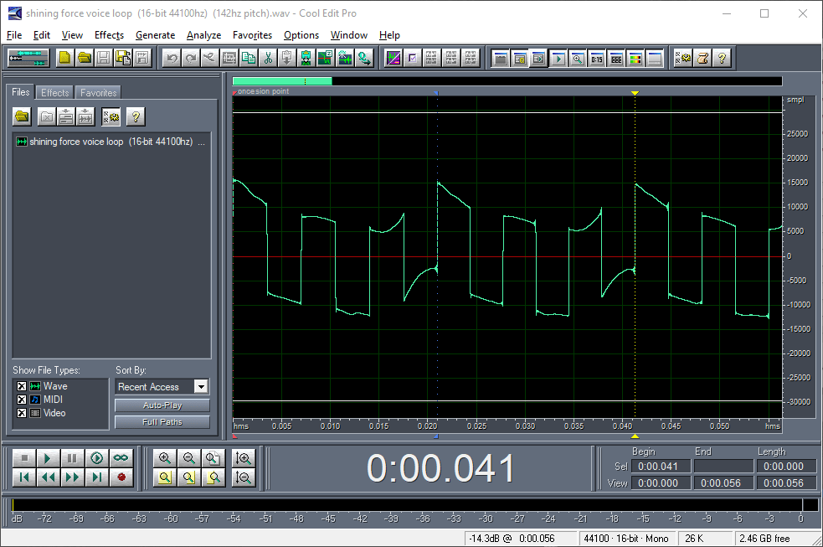The image size is (823, 547).
Task: Click the waveform/multitrack view switch button
Action: tap(29, 58)
